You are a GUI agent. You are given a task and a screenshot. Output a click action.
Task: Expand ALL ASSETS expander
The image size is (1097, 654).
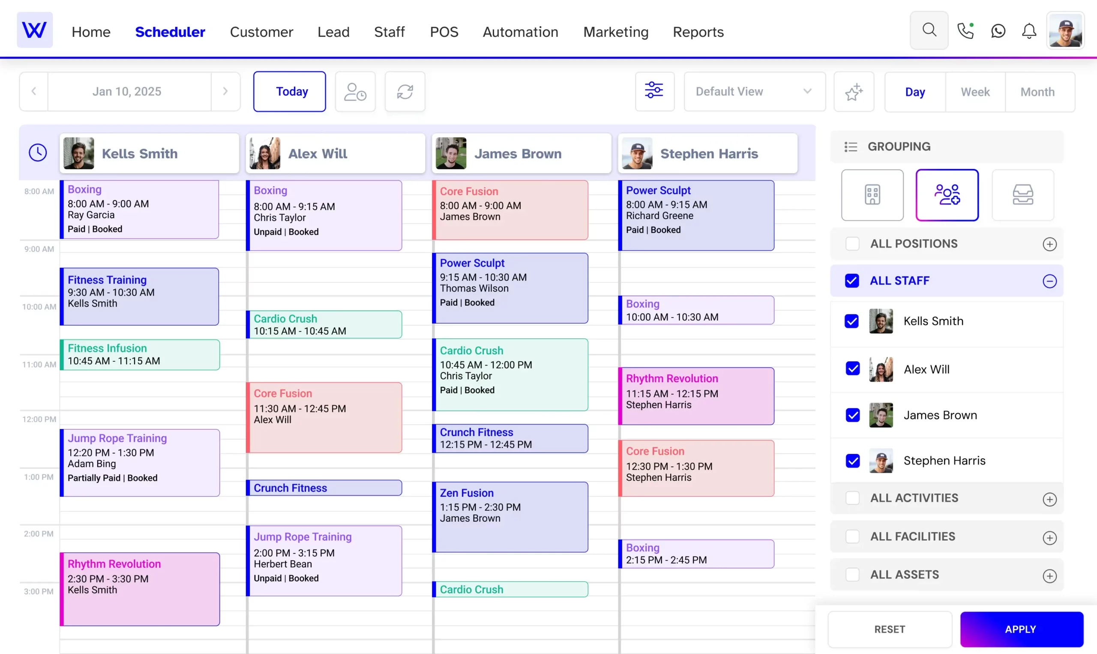[x=1050, y=576]
